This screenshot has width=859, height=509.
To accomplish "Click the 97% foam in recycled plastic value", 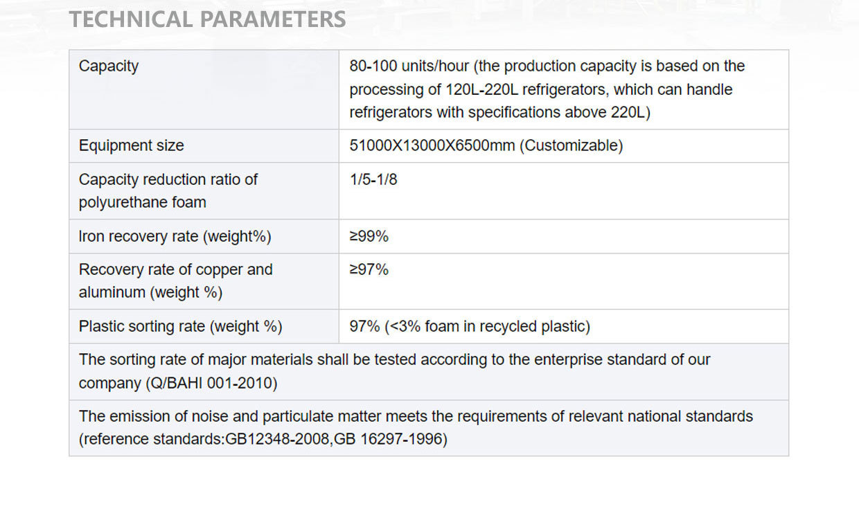I will coord(470,326).
